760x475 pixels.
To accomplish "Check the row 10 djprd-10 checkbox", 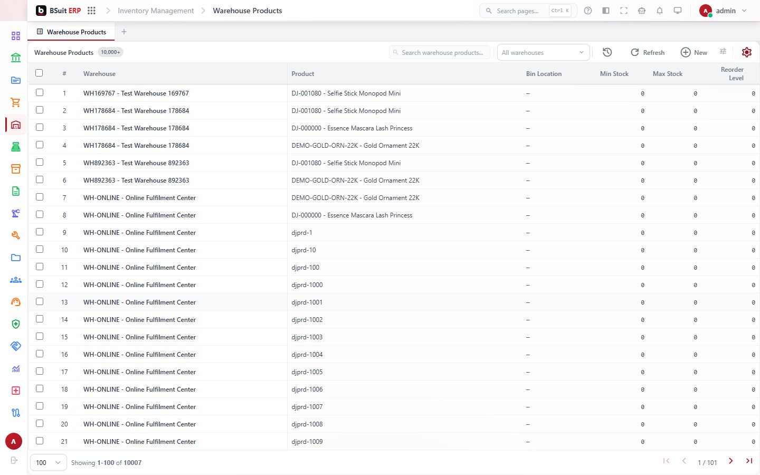I will coord(40,249).
